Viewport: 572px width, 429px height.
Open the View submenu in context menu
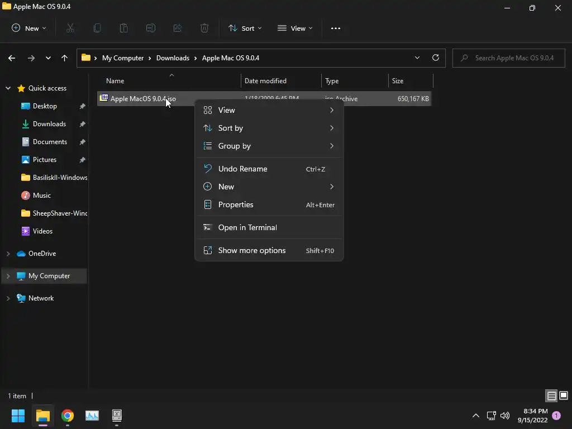(x=269, y=110)
